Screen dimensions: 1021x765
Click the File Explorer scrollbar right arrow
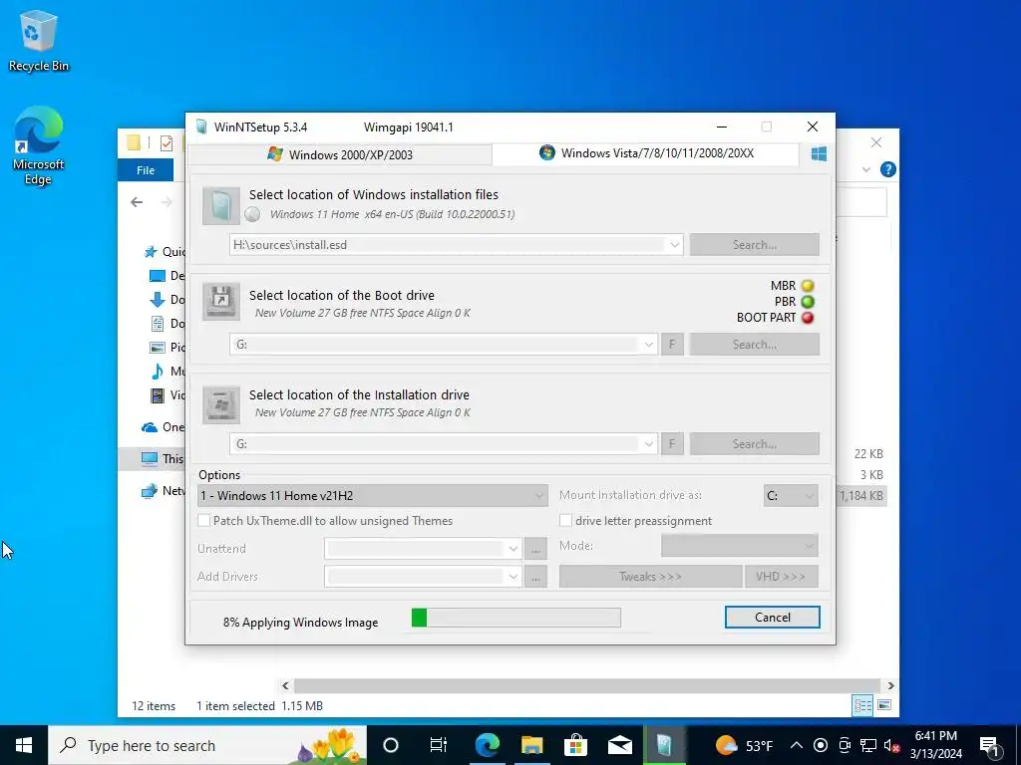point(890,685)
